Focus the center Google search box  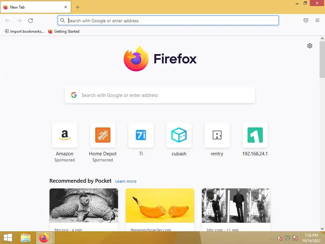coord(160,95)
